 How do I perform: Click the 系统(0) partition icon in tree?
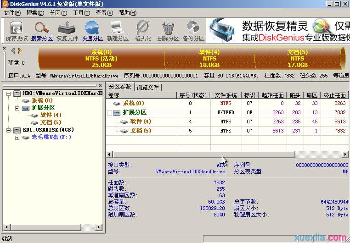click(26, 101)
